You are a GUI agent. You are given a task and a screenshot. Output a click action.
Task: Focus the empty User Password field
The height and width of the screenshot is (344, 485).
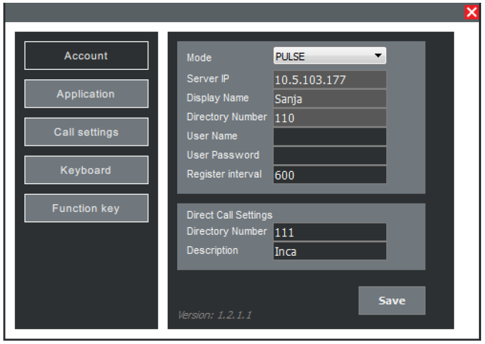click(329, 155)
